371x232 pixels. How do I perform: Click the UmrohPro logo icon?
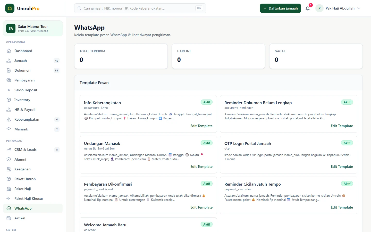10,8
